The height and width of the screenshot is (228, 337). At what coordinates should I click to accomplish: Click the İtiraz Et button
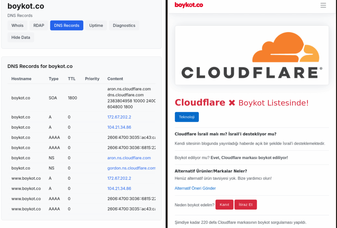click(x=246, y=205)
